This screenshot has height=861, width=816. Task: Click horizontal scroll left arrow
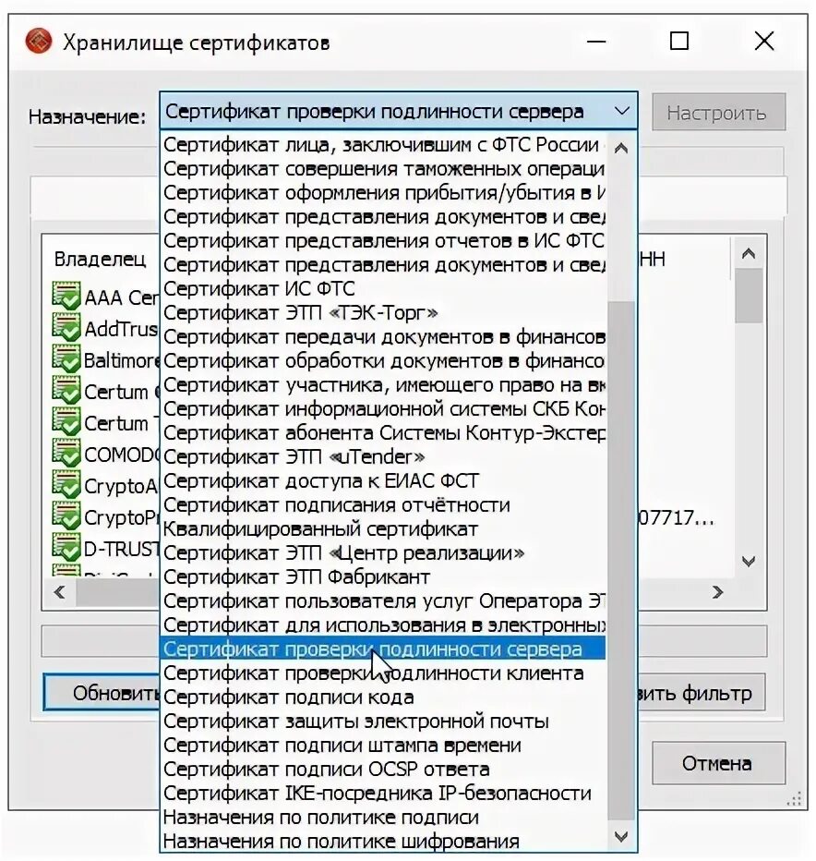click(59, 592)
